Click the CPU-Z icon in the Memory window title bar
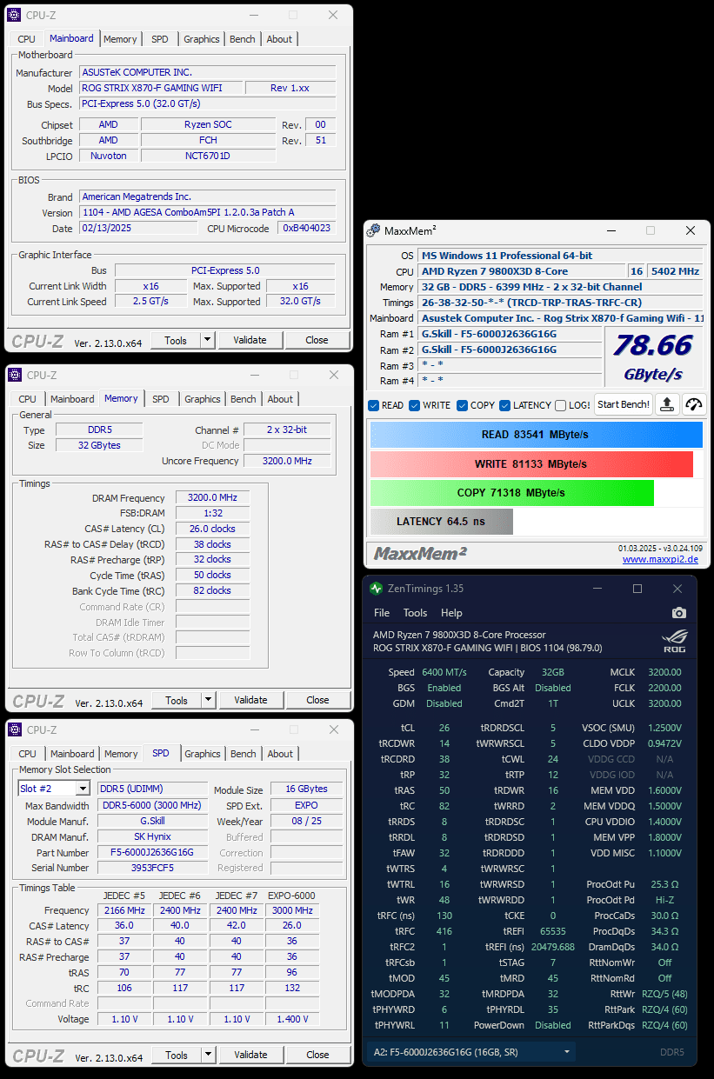 pos(15,375)
